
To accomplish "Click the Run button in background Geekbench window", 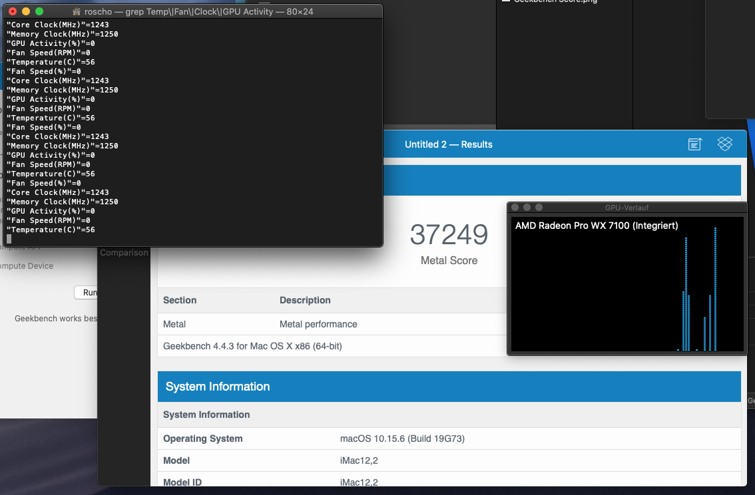I will pyautogui.click(x=86, y=293).
